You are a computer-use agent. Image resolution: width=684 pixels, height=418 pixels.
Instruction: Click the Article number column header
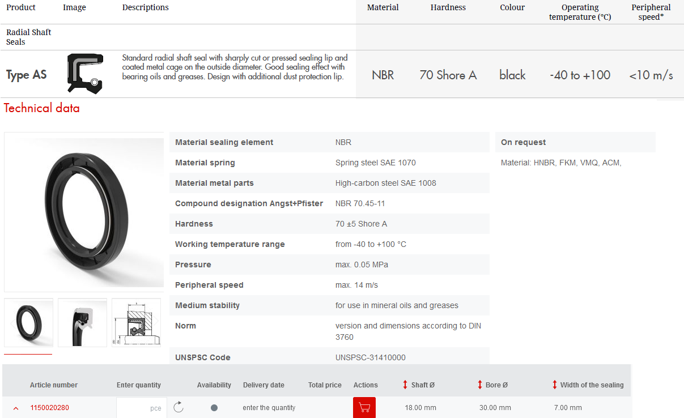54,385
